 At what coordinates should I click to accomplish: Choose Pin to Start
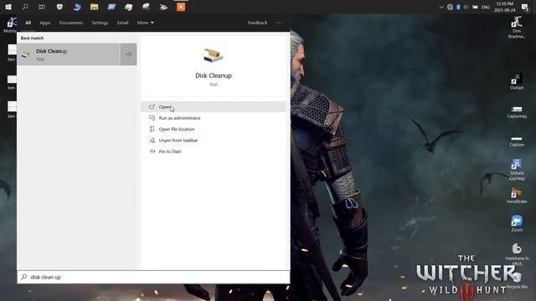click(x=214, y=151)
